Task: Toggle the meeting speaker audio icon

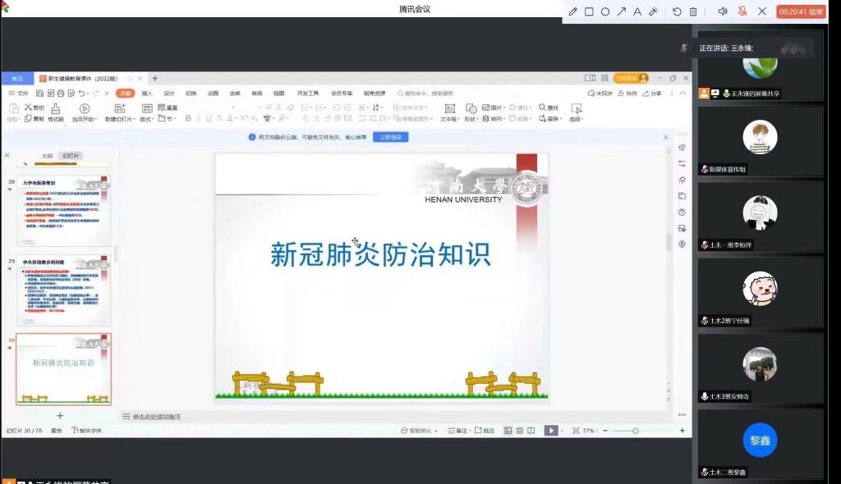Action: (x=723, y=11)
